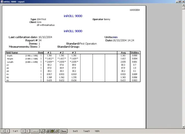This screenshot has height=134, width=185.
Task: Minimize the report window
Action: tap(177, 2)
